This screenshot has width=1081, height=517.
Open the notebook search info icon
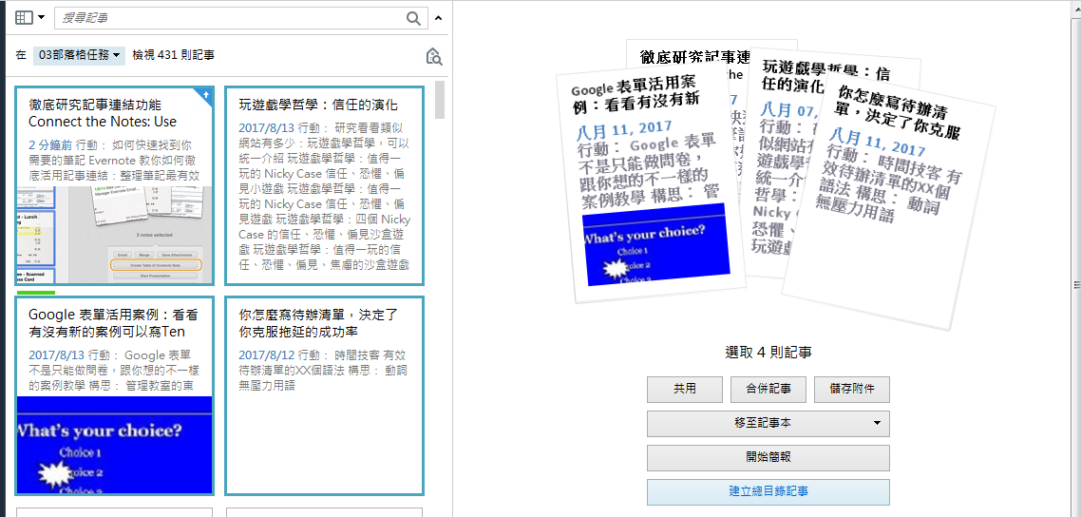(x=434, y=56)
